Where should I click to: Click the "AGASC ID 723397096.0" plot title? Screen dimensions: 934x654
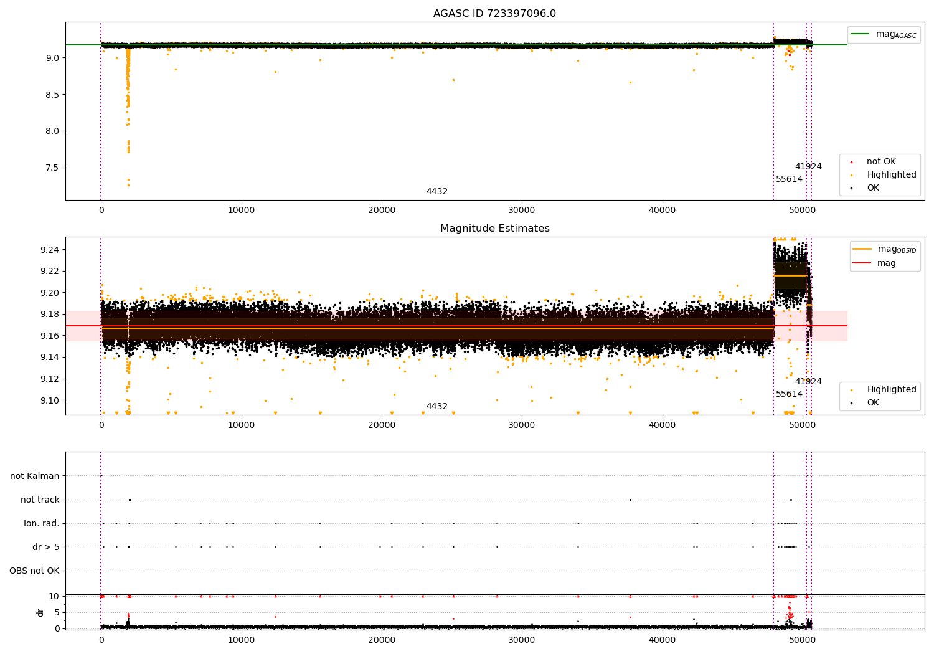coord(494,14)
